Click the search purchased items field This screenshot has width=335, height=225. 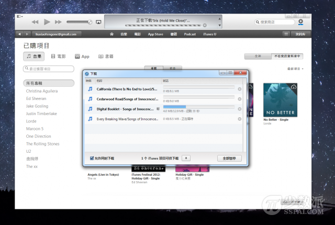point(49,69)
